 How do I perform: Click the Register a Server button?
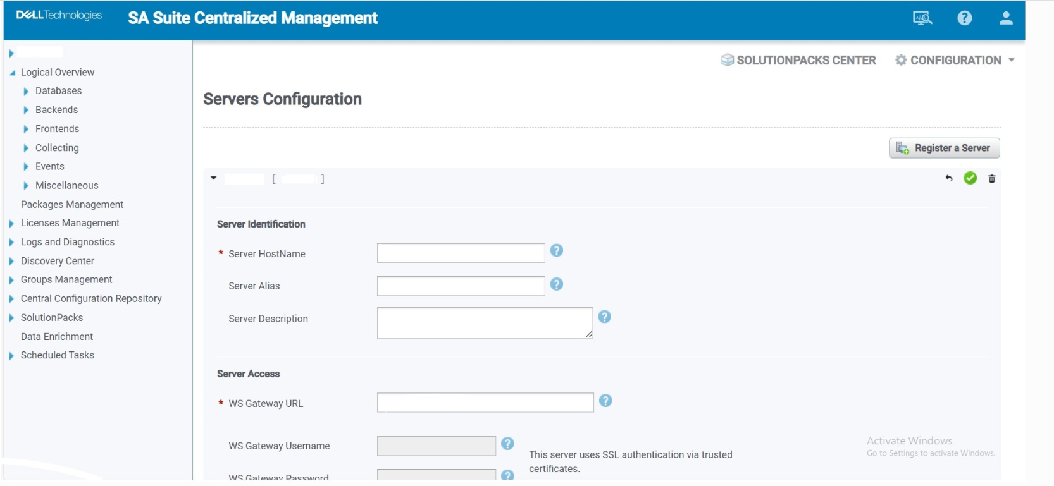coord(944,148)
